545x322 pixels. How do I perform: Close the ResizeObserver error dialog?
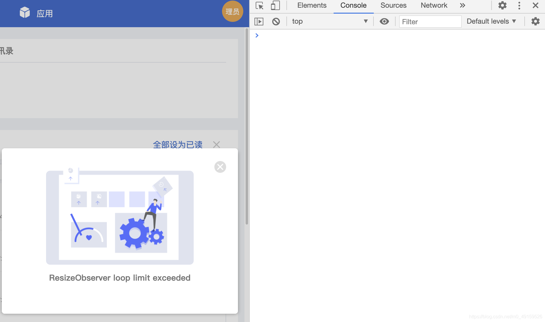pyautogui.click(x=220, y=167)
